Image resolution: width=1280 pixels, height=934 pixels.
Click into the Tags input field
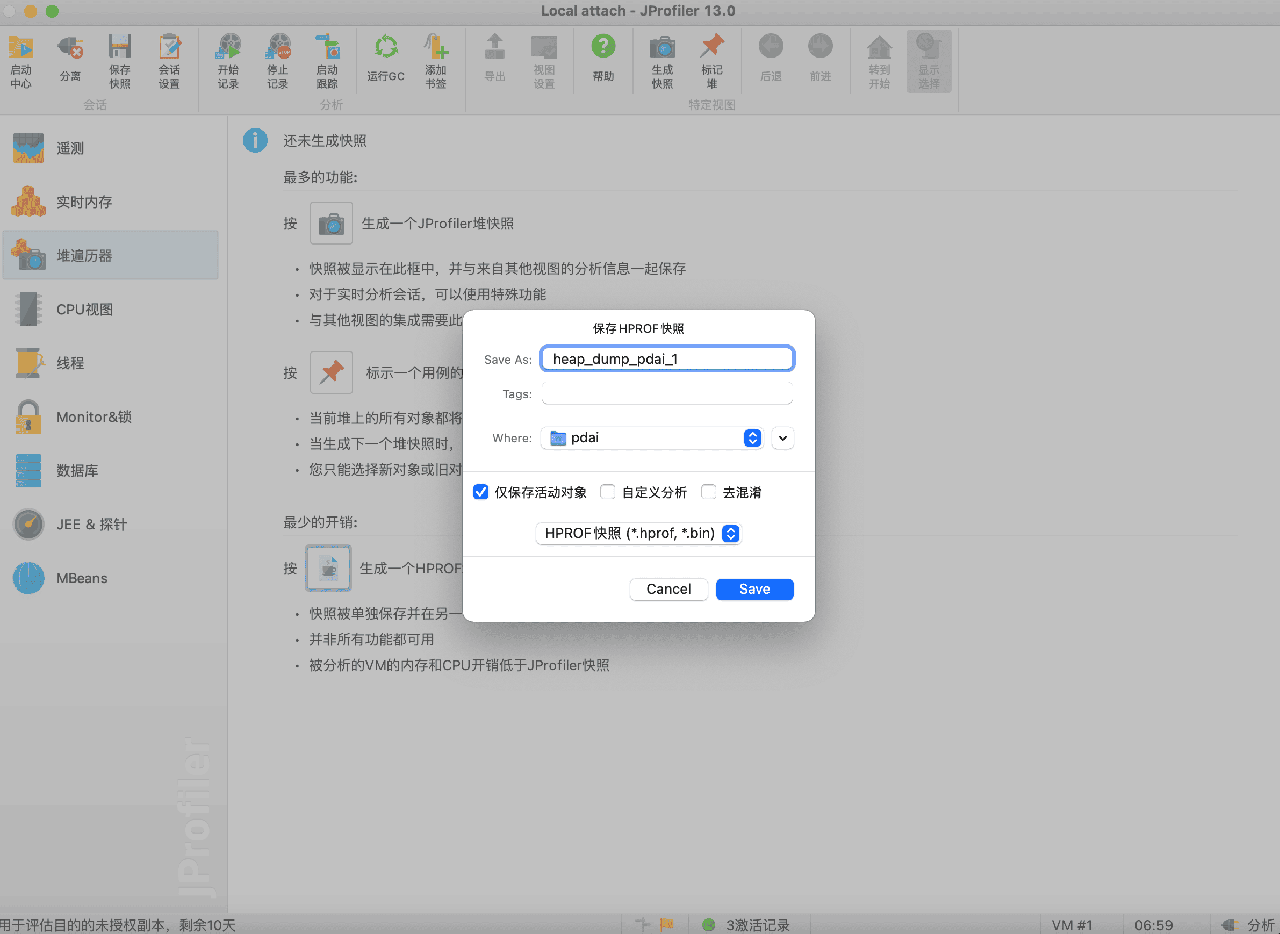click(x=667, y=393)
